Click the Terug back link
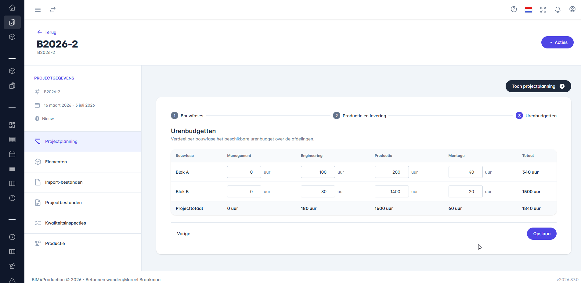The image size is (581, 283). [47, 32]
